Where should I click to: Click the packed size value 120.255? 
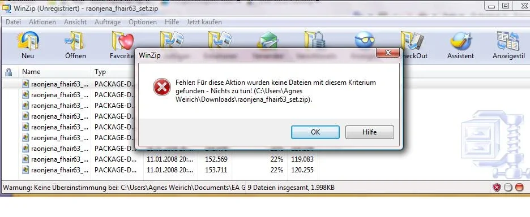click(302, 170)
